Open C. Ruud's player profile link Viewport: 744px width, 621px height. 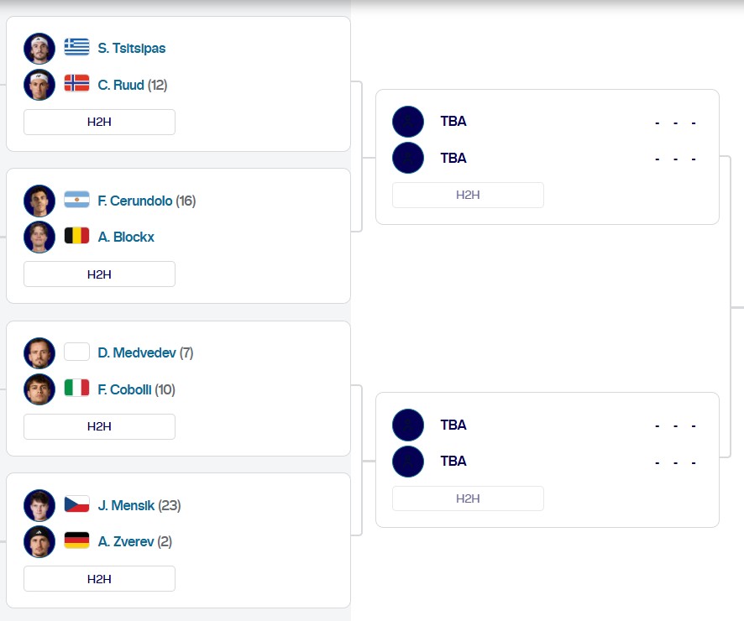click(121, 85)
